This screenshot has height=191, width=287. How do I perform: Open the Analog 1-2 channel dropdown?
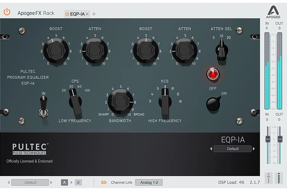click(149, 182)
